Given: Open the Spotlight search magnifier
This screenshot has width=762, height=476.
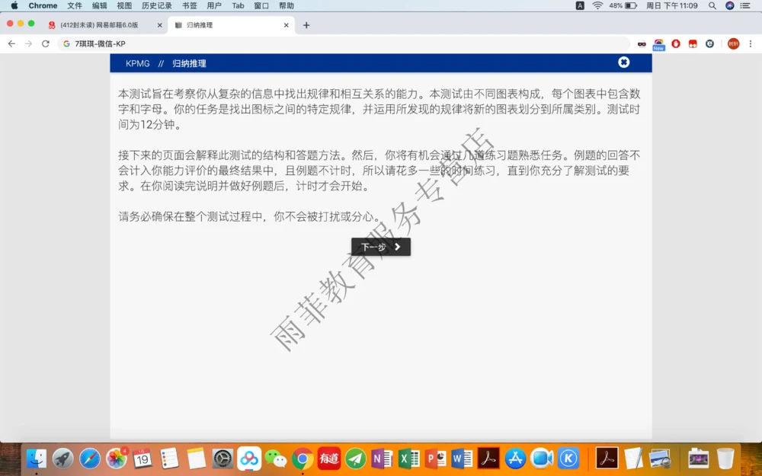Looking at the screenshot, I should point(712,5).
